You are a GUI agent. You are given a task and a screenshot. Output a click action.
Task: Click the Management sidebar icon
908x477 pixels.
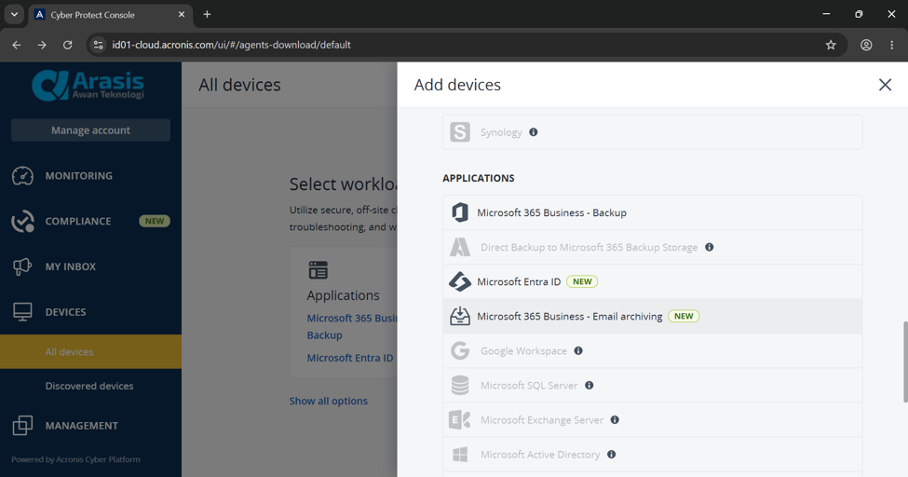[22, 426]
